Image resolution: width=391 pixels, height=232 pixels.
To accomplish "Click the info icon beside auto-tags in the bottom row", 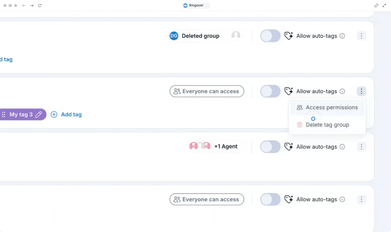I will click(x=342, y=199).
